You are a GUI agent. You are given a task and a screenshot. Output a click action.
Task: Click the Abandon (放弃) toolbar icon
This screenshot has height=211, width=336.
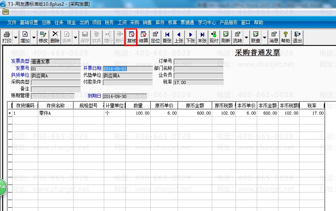(x=97, y=37)
